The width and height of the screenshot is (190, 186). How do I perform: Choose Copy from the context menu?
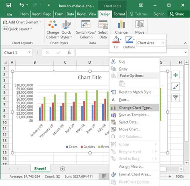click(x=135, y=69)
